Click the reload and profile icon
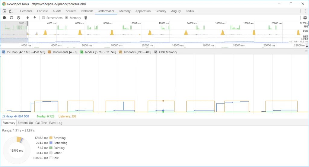Screen dimensions: 309x167 (x=11, y=18)
